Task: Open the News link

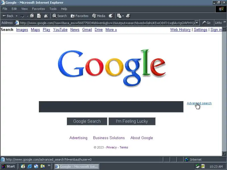Action: coord(75,30)
